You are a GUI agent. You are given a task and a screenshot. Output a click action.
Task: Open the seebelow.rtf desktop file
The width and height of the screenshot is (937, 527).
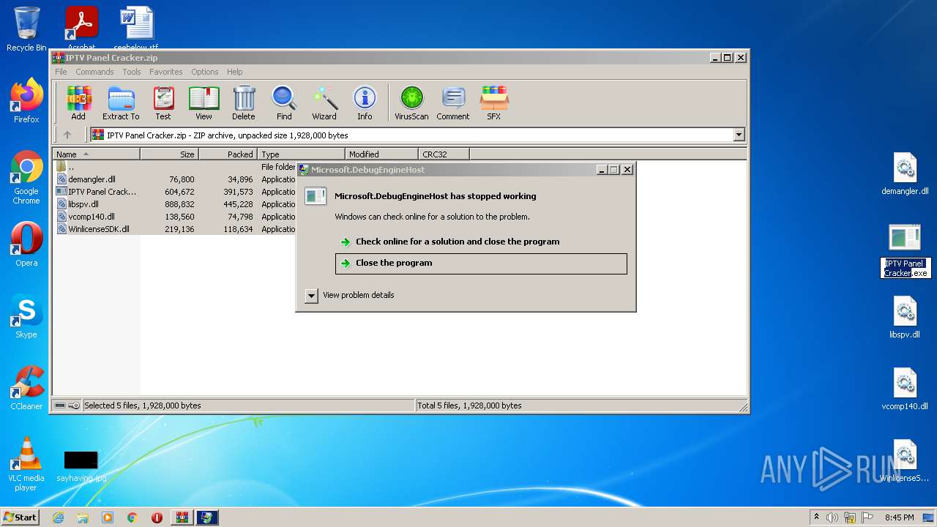coord(136,28)
